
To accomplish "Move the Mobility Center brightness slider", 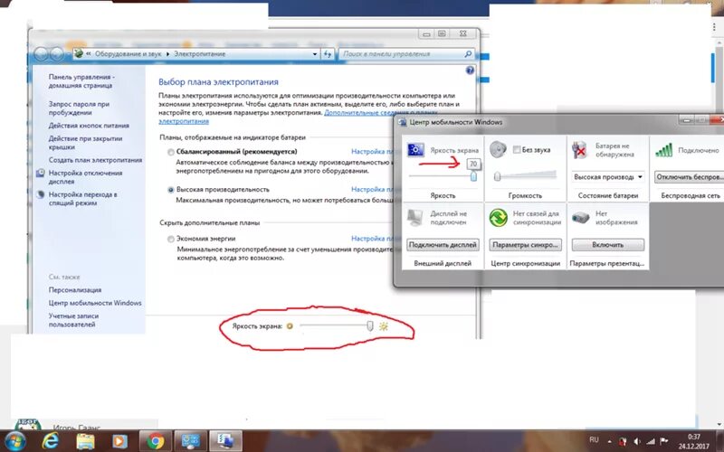I will tap(473, 176).
